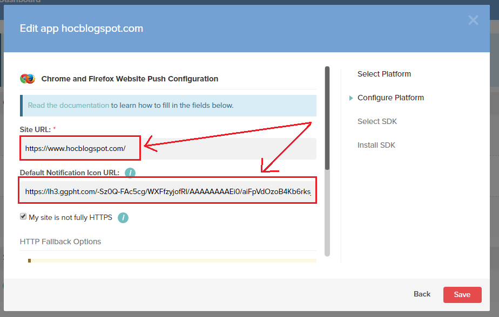The width and height of the screenshot is (499, 317).
Task: Select the Configure Platform step
Action: (390, 98)
